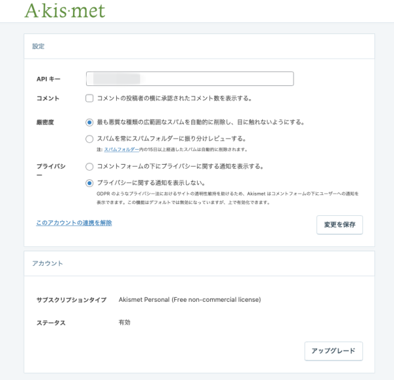Viewport: 394px width, 380px height.
Task: Click into the API キー input field
Action: pyautogui.click(x=189, y=79)
